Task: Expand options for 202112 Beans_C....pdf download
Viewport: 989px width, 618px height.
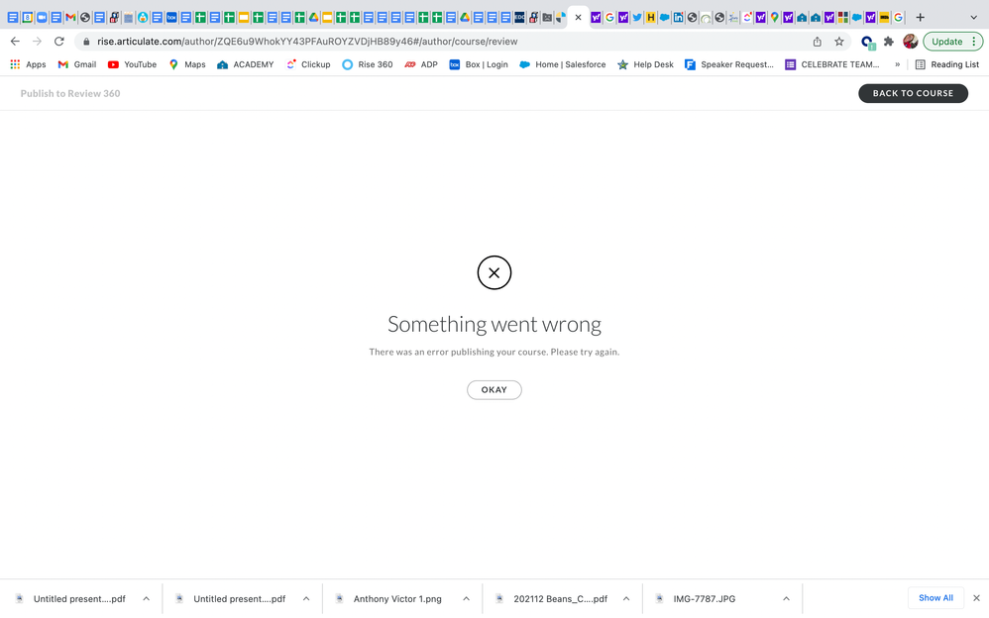Action: point(626,598)
